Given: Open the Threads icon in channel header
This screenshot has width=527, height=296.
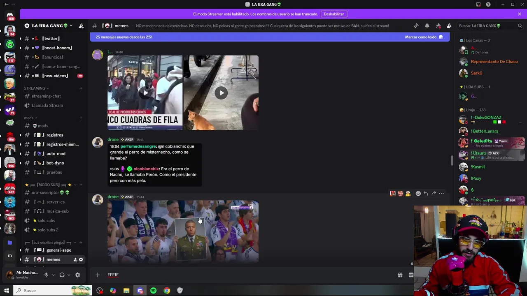Looking at the screenshot, I should click(x=416, y=25).
